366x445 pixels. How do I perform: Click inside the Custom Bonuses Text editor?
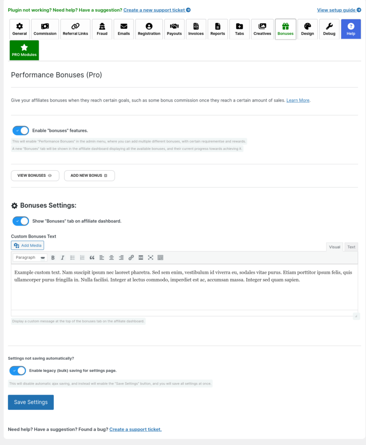[x=184, y=287]
